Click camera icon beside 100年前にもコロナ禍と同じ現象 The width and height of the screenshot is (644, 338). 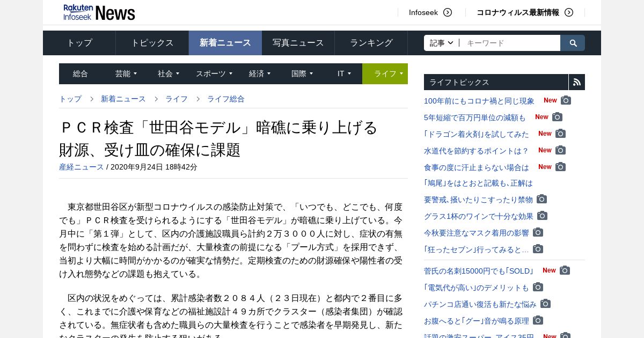[x=566, y=100]
